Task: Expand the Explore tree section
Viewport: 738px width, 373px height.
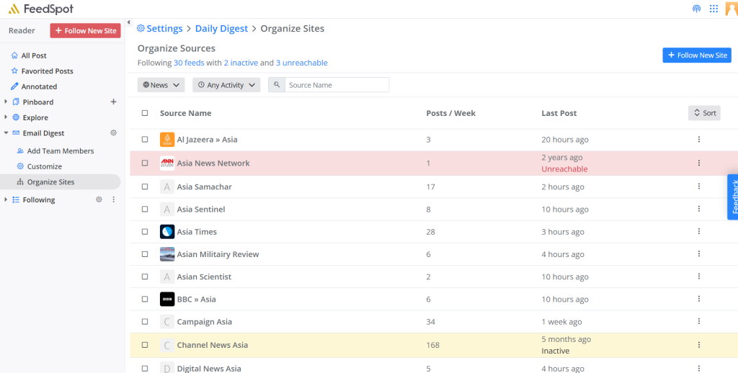Action: pos(6,117)
